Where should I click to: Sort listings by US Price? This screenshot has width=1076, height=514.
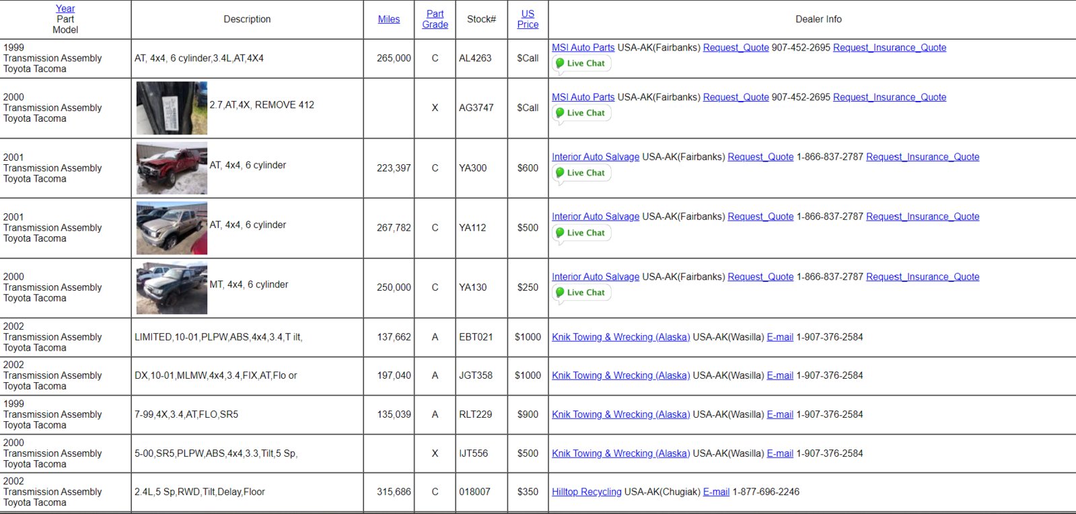pos(528,20)
